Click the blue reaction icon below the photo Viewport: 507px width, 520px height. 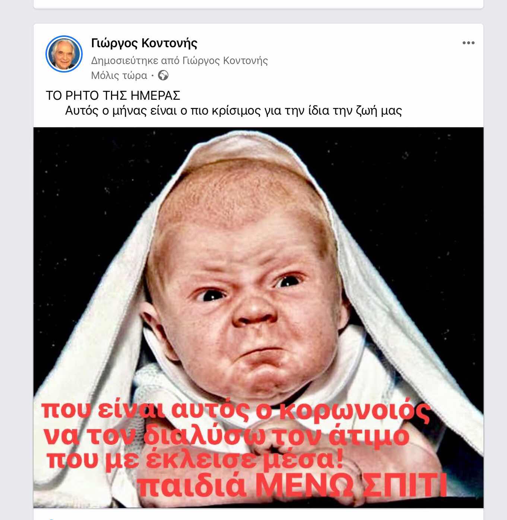(x=50, y=519)
